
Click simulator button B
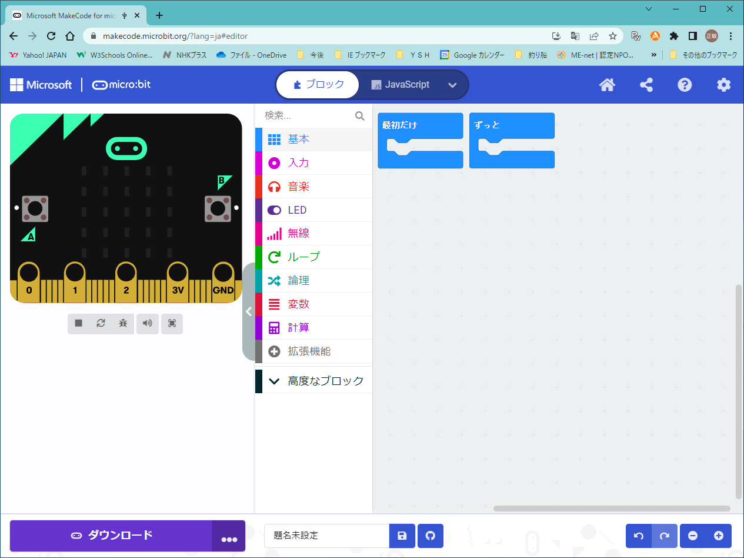218,208
